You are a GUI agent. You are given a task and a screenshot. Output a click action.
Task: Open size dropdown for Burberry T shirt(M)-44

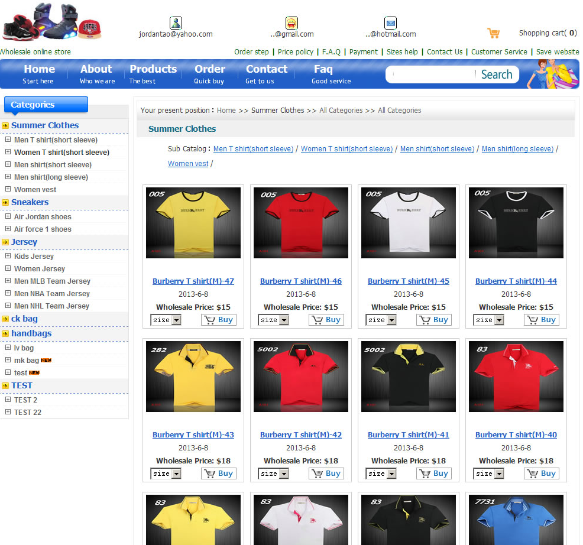click(x=488, y=320)
